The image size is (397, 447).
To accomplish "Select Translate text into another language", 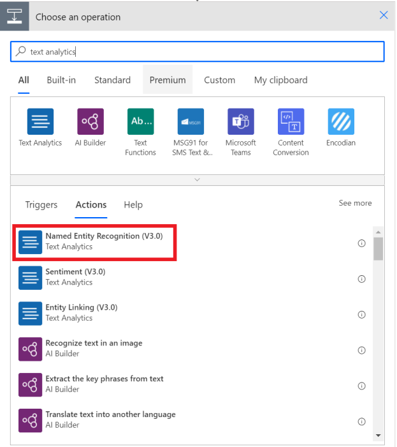I will (x=110, y=420).
